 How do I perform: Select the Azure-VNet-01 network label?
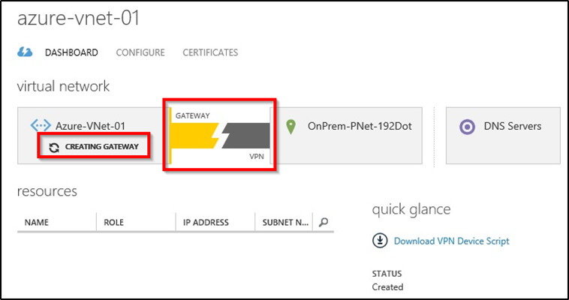click(x=90, y=126)
